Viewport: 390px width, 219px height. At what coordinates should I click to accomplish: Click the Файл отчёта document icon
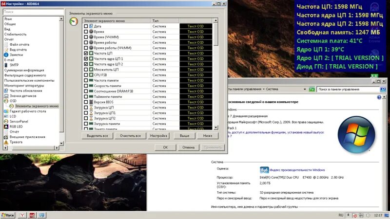click(x=6, y=44)
